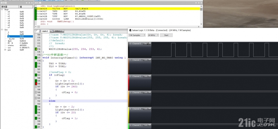Viewport: 278px width, 129px height.
Task: Click the '5 - Channel 5' label
Action: tap(135, 125)
